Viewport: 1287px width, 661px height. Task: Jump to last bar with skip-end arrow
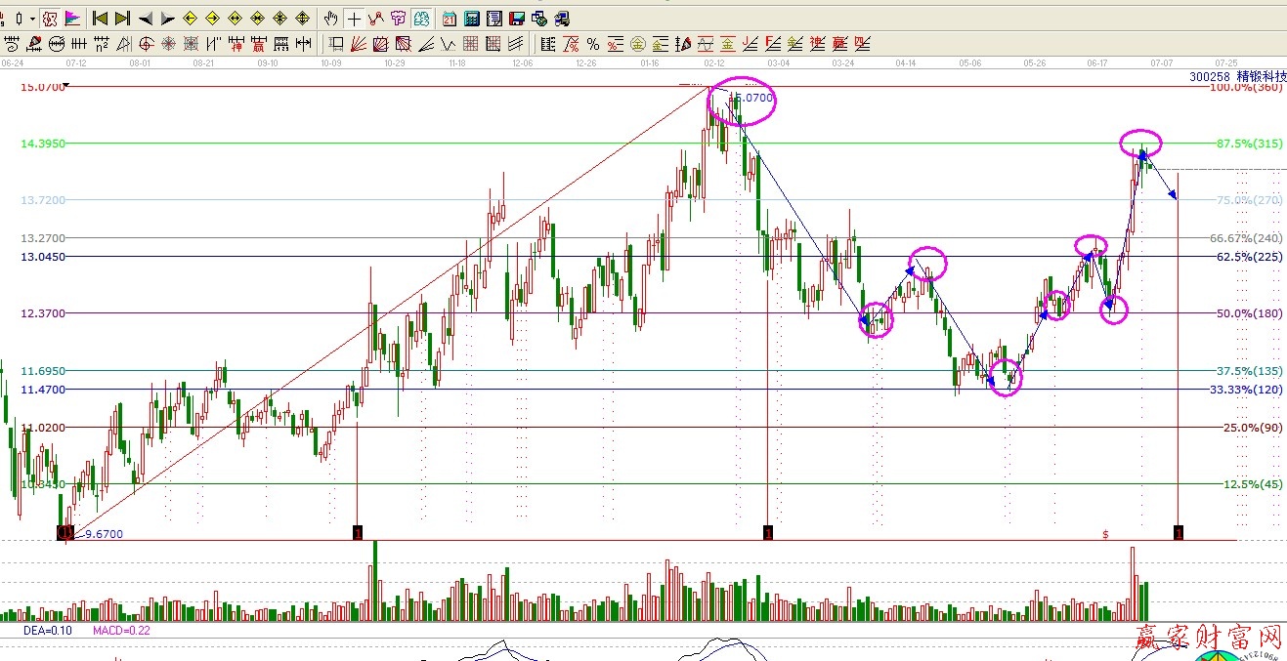coord(122,19)
